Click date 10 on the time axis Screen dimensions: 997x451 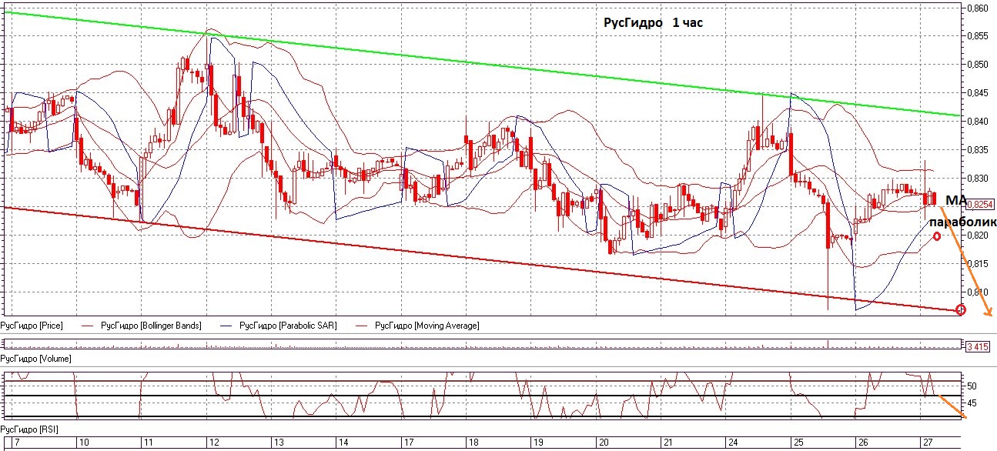point(84,443)
